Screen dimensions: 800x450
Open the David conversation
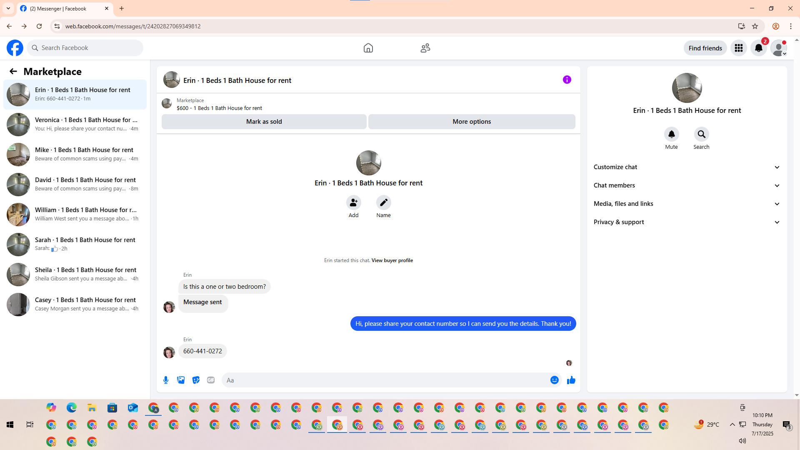[75, 185]
